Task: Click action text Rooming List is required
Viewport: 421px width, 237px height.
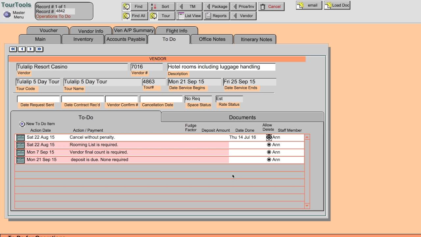Action: (94, 145)
